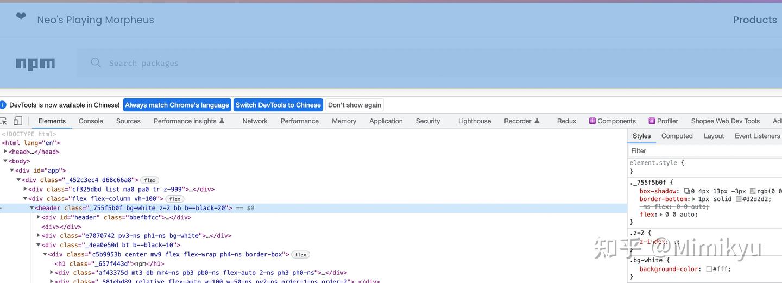Toggle flex badge on flex-column vh-100 div
The image size is (782, 283).
tap(175, 199)
